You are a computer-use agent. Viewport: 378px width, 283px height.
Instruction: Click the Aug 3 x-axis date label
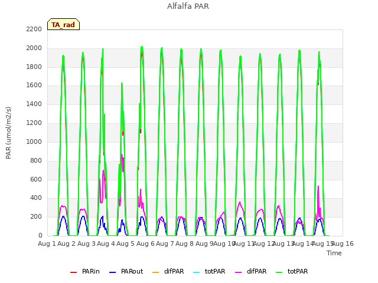pos(86,243)
